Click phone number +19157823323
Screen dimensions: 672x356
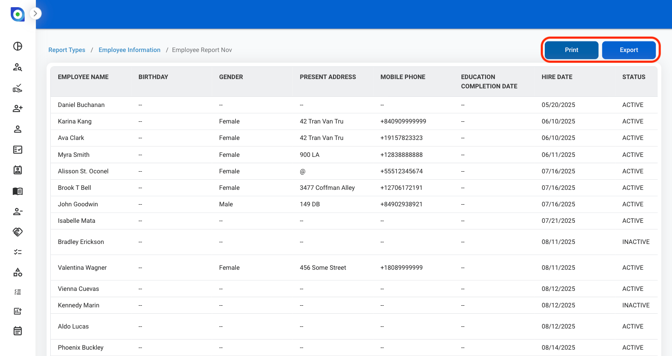402,138
